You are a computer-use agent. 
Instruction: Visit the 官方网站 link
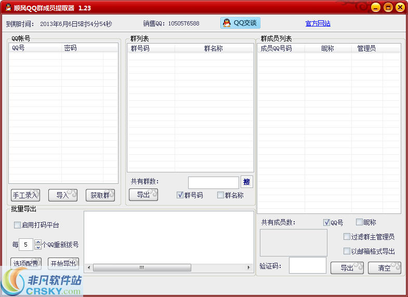point(318,24)
